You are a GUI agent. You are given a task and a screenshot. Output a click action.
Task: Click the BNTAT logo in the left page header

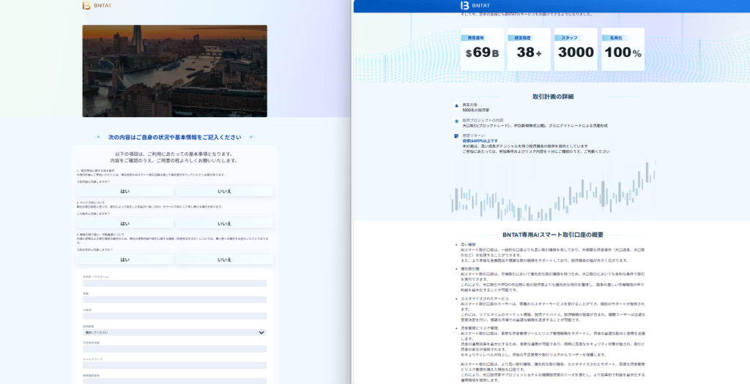pyautogui.click(x=96, y=5)
